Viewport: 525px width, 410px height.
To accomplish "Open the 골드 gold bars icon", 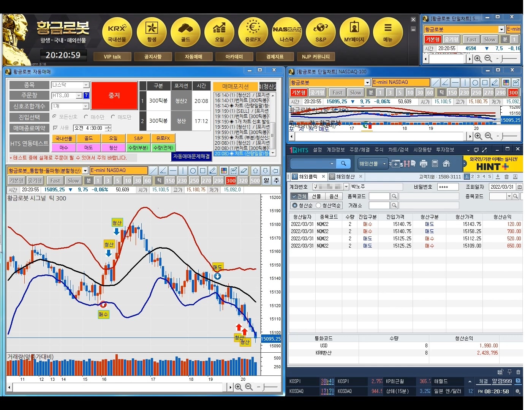I will (x=185, y=32).
